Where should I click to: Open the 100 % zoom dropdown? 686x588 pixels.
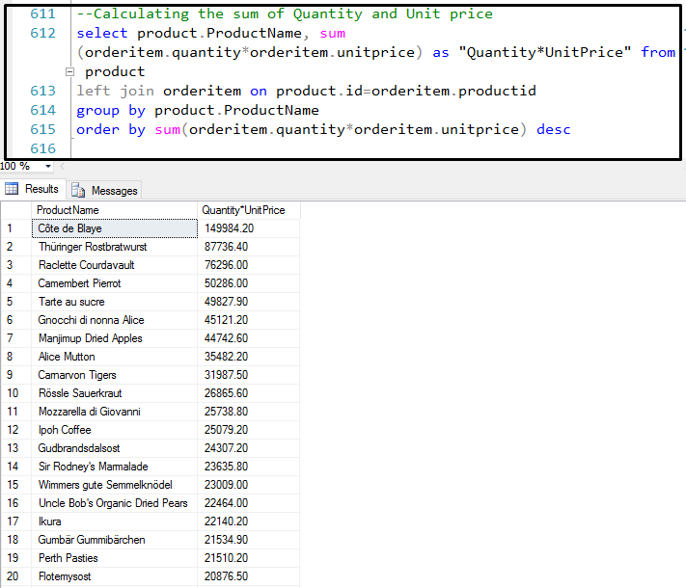(x=47, y=167)
